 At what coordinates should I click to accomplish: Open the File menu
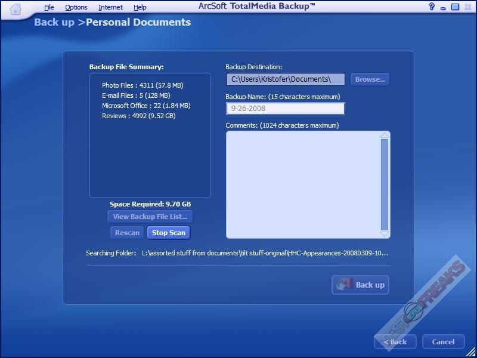(x=49, y=7)
